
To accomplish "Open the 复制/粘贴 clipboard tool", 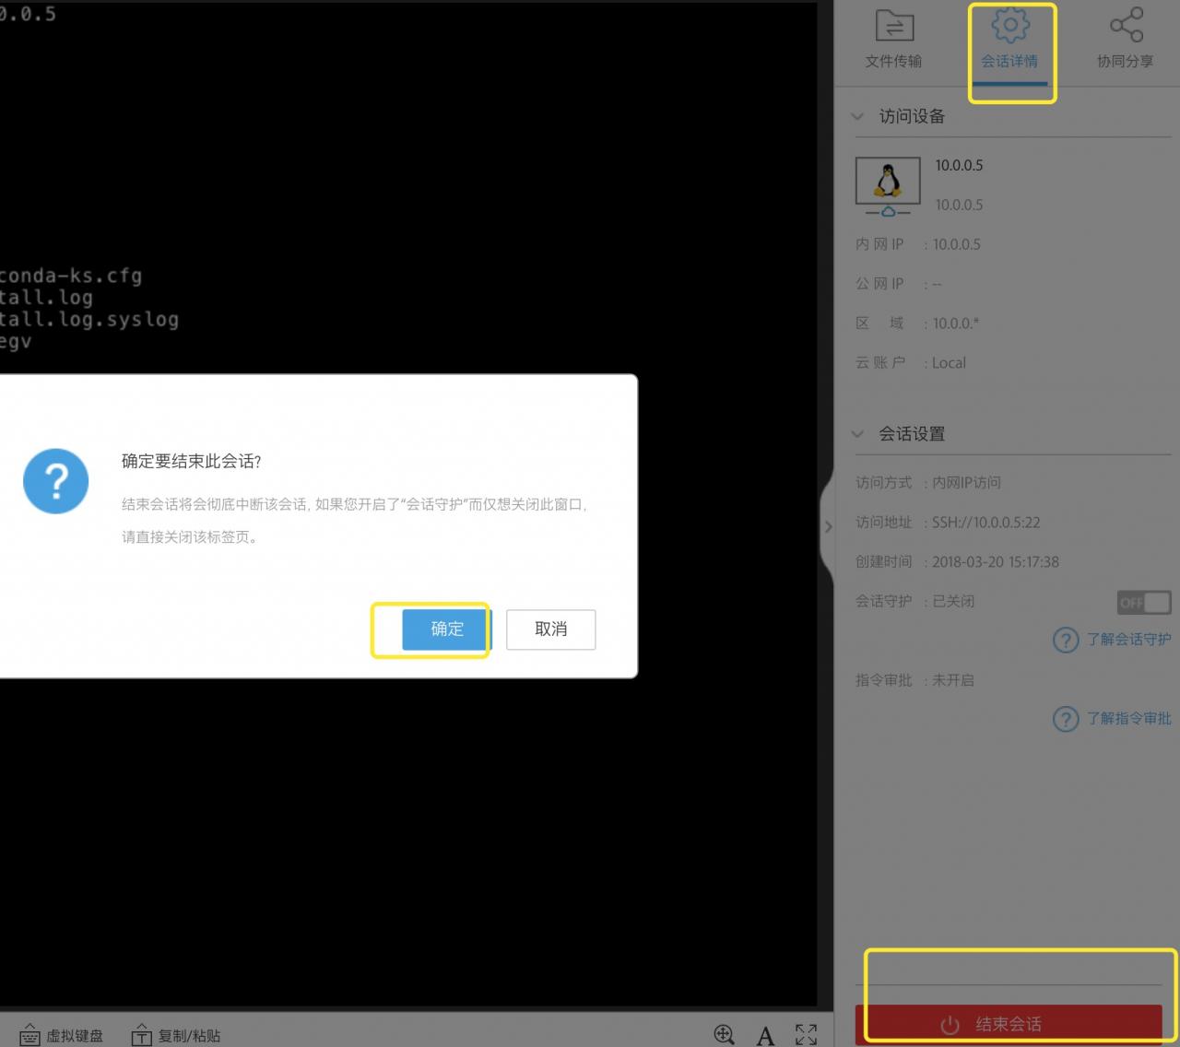I will (x=176, y=1035).
